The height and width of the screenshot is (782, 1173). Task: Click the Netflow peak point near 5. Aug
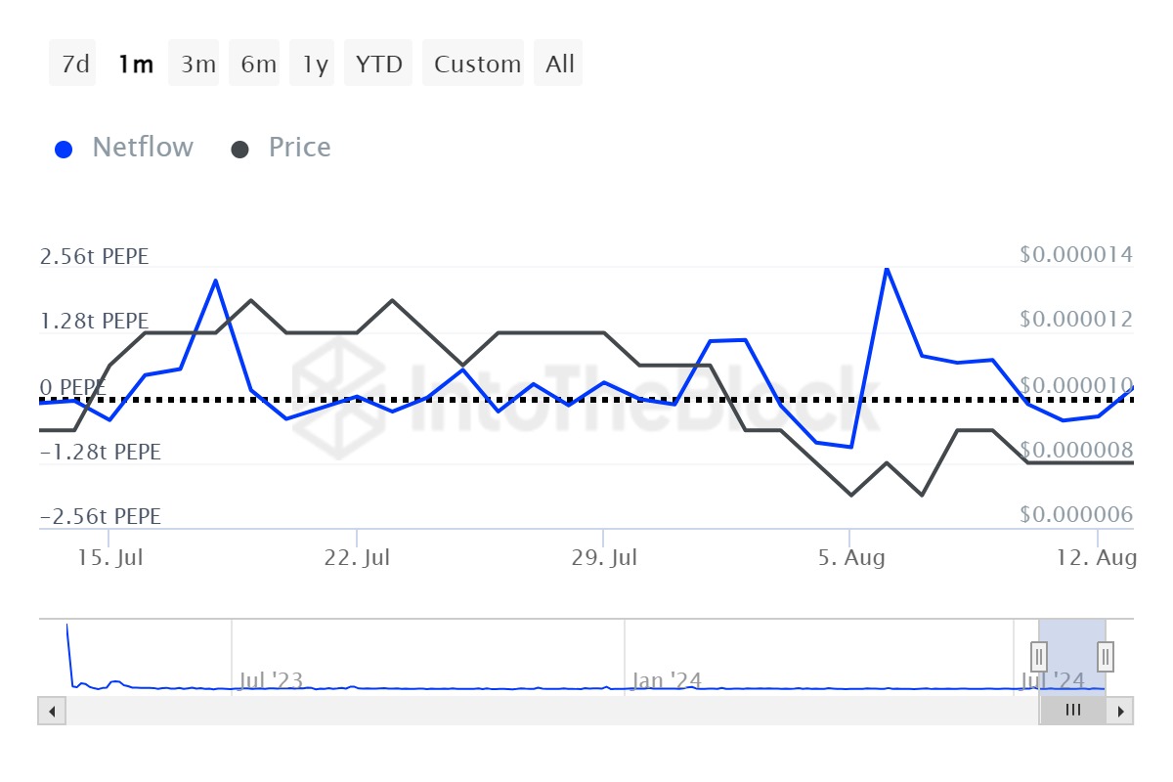(x=887, y=269)
